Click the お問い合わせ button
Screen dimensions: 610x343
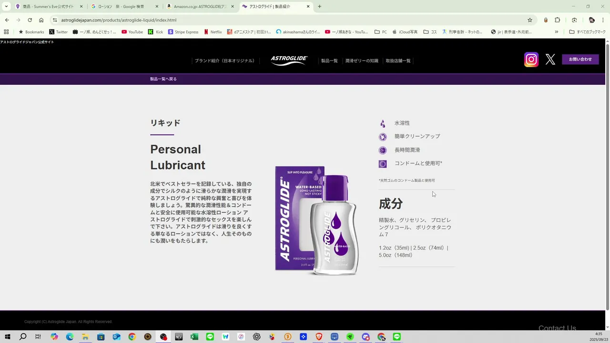point(580,60)
